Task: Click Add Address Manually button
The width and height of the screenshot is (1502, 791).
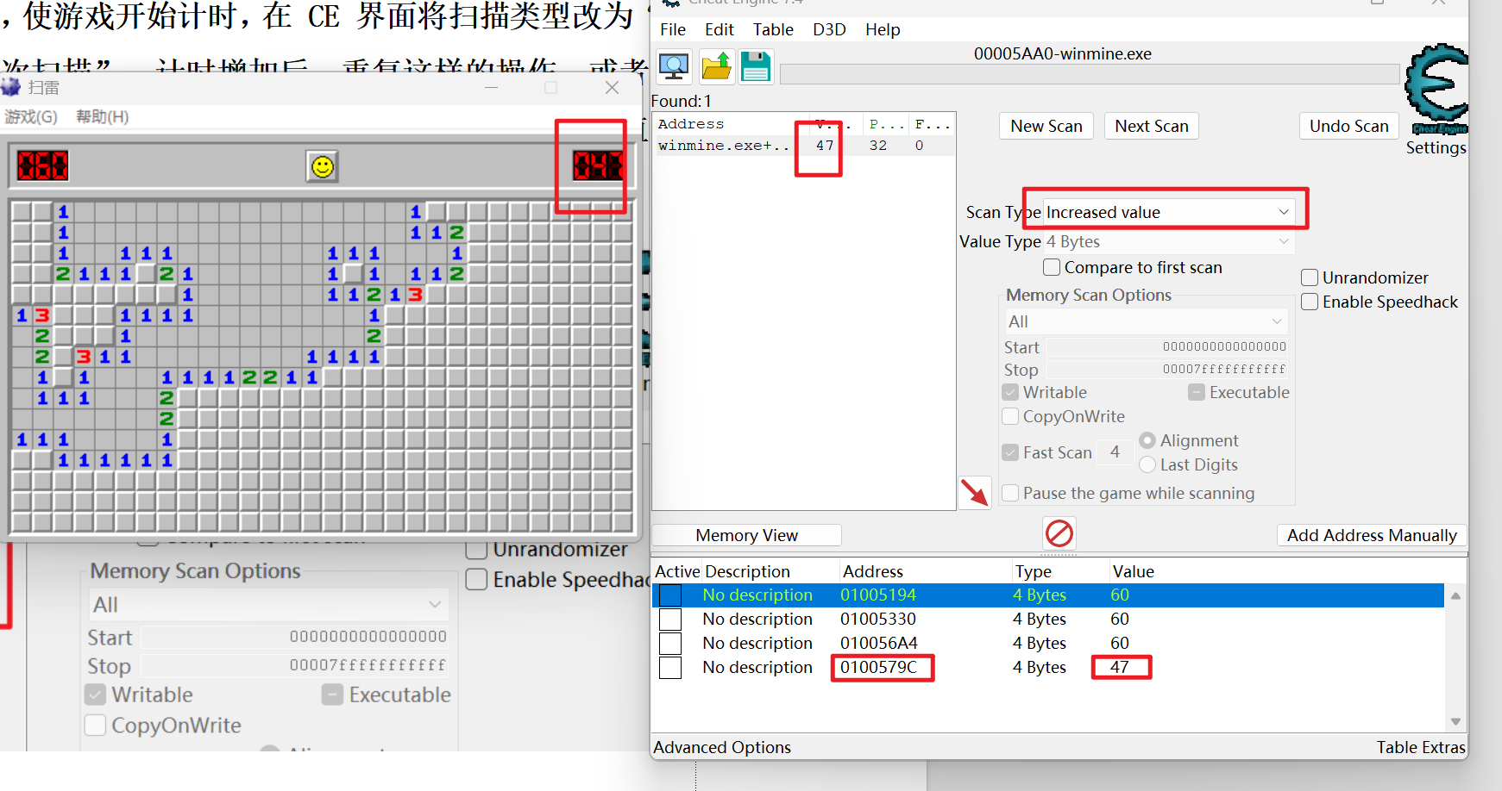Action: point(1372,535)
